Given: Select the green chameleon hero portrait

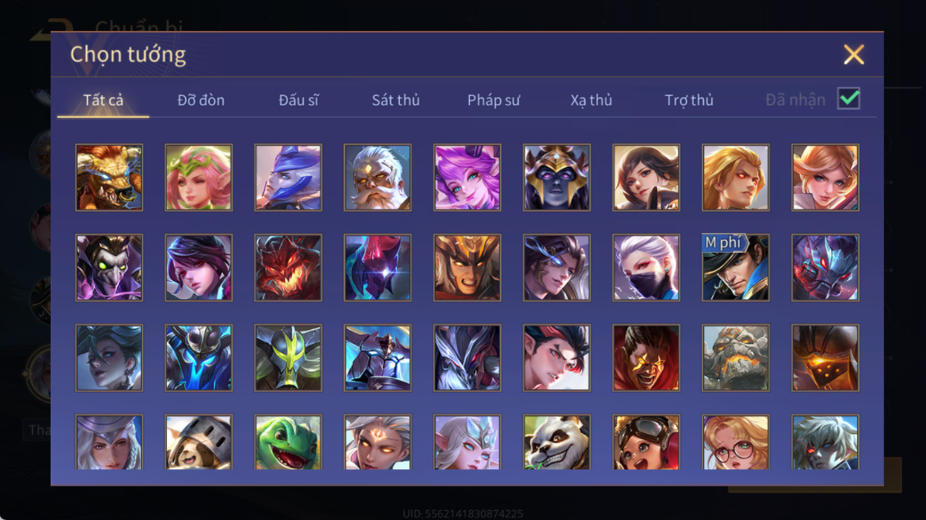Looking at the screenshot, I should 288,442.
